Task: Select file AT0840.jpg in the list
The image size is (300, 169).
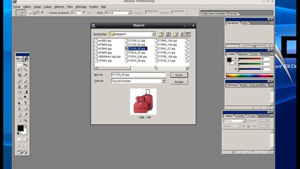Action: pos(103,49)
